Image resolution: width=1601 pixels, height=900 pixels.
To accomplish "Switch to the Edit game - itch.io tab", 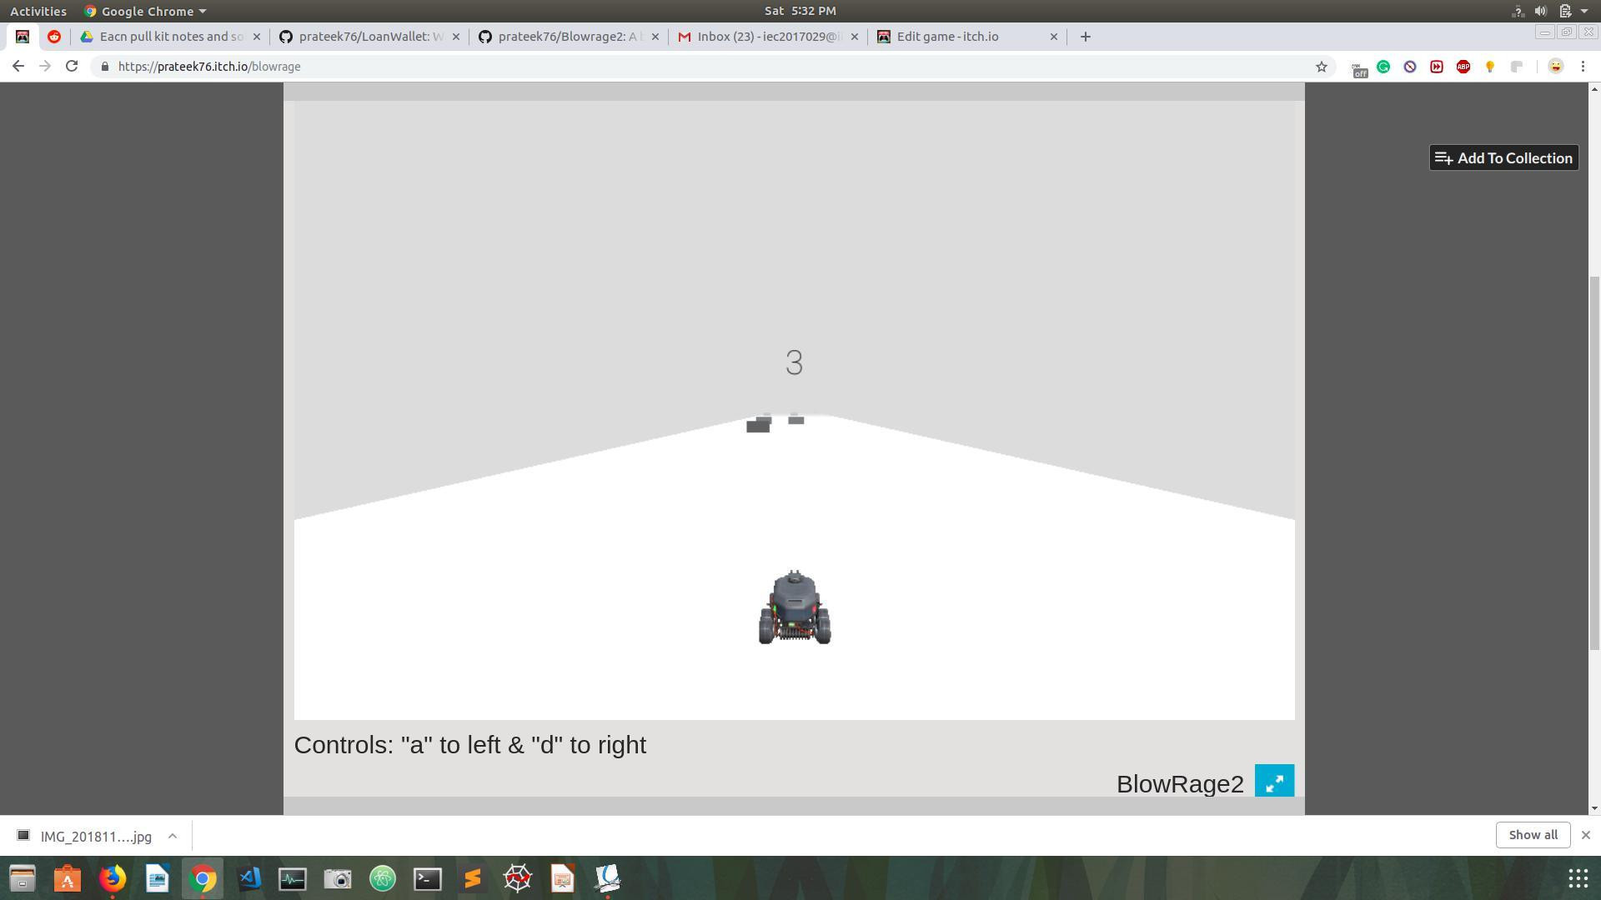I will click(967, 37).
